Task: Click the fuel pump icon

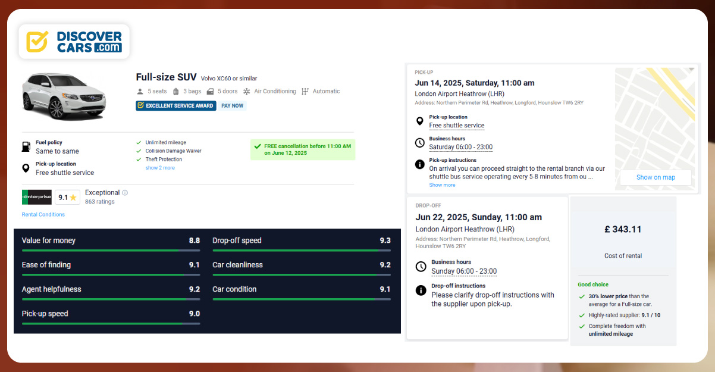Action: pos(26,146)
